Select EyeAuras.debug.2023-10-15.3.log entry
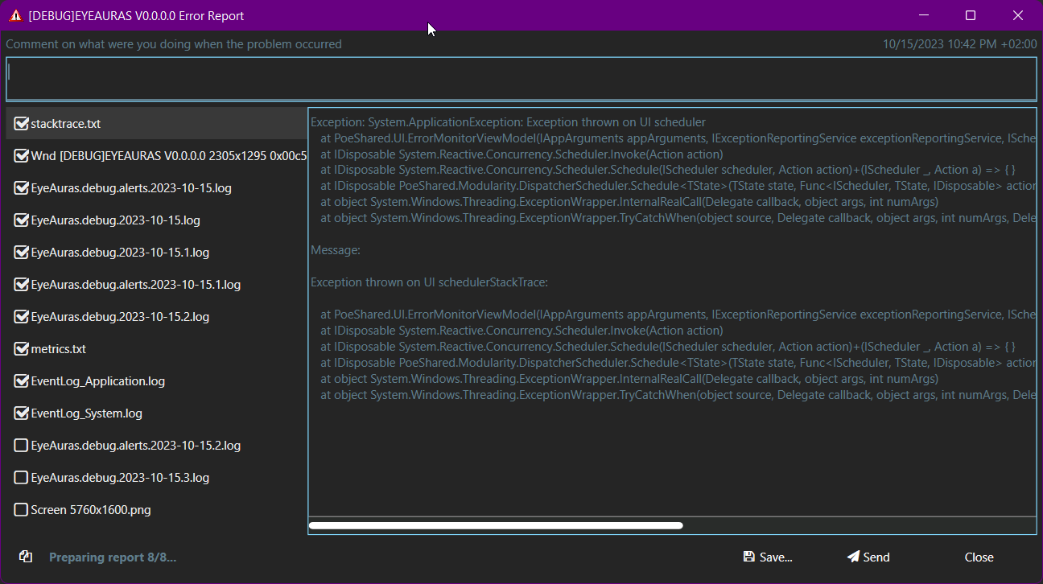 [120, 478]
